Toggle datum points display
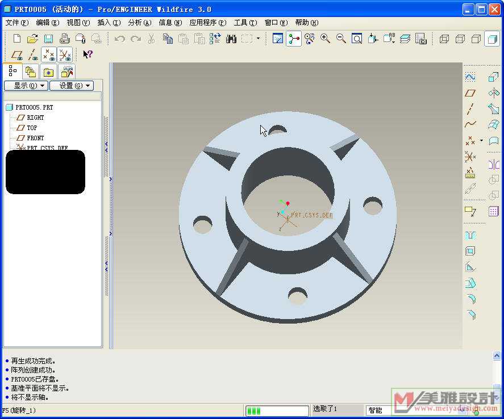The image size is (504, 419). 49,55
